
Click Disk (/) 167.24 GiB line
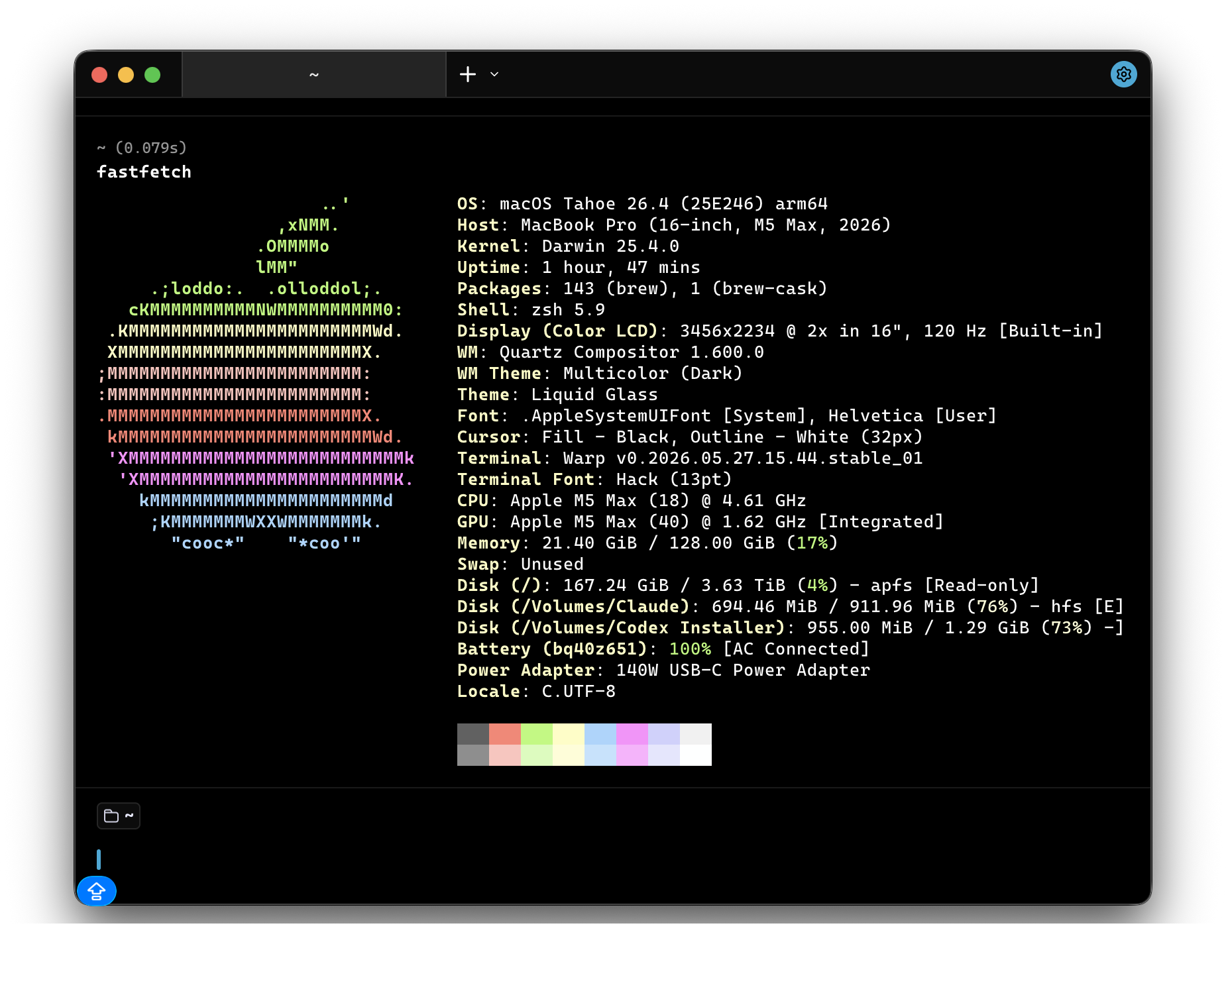(x=748, y=586)
